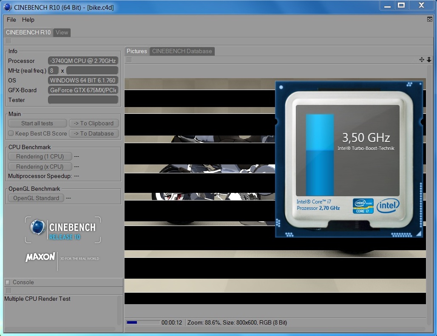Click the CINEBENCH globe icon in title bar
Viewport: 437px width, 336px height.
[8, 8]
